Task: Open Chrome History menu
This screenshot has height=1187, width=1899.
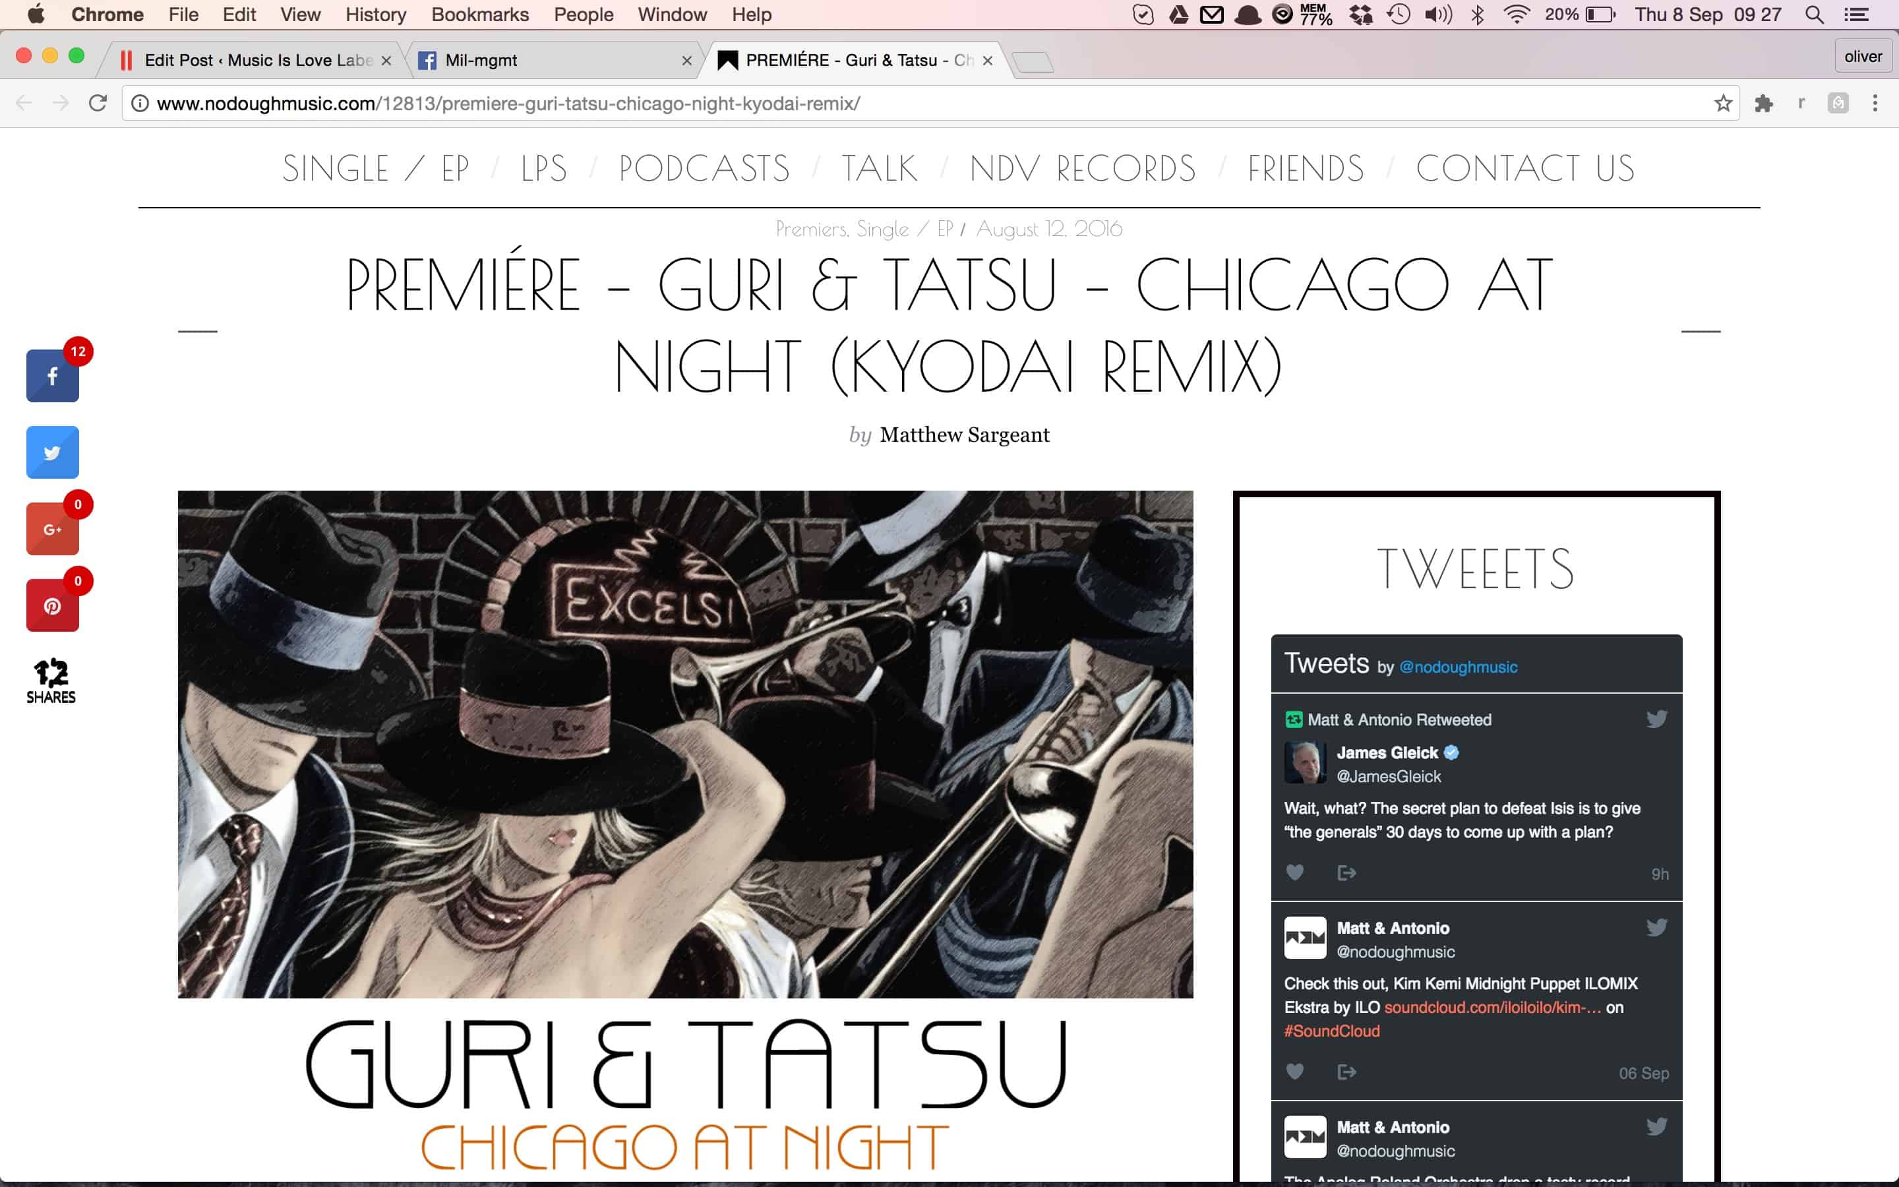Action: (x=376, y=14)
